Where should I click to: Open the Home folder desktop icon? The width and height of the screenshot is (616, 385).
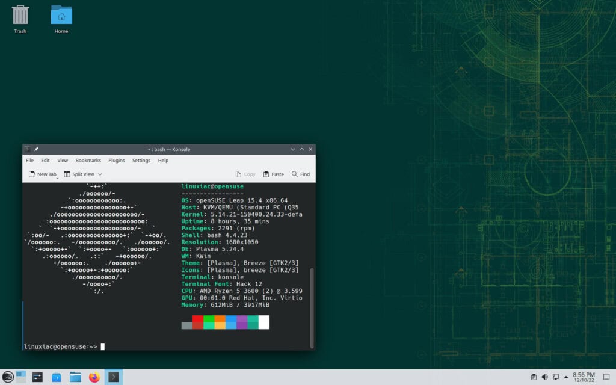pyautogui.click(x=61, y=19)
